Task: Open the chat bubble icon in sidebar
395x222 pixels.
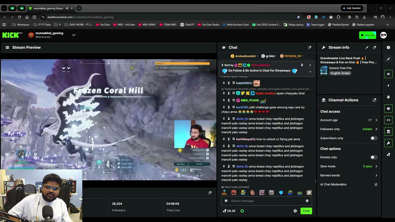Action: pos(389,109)
